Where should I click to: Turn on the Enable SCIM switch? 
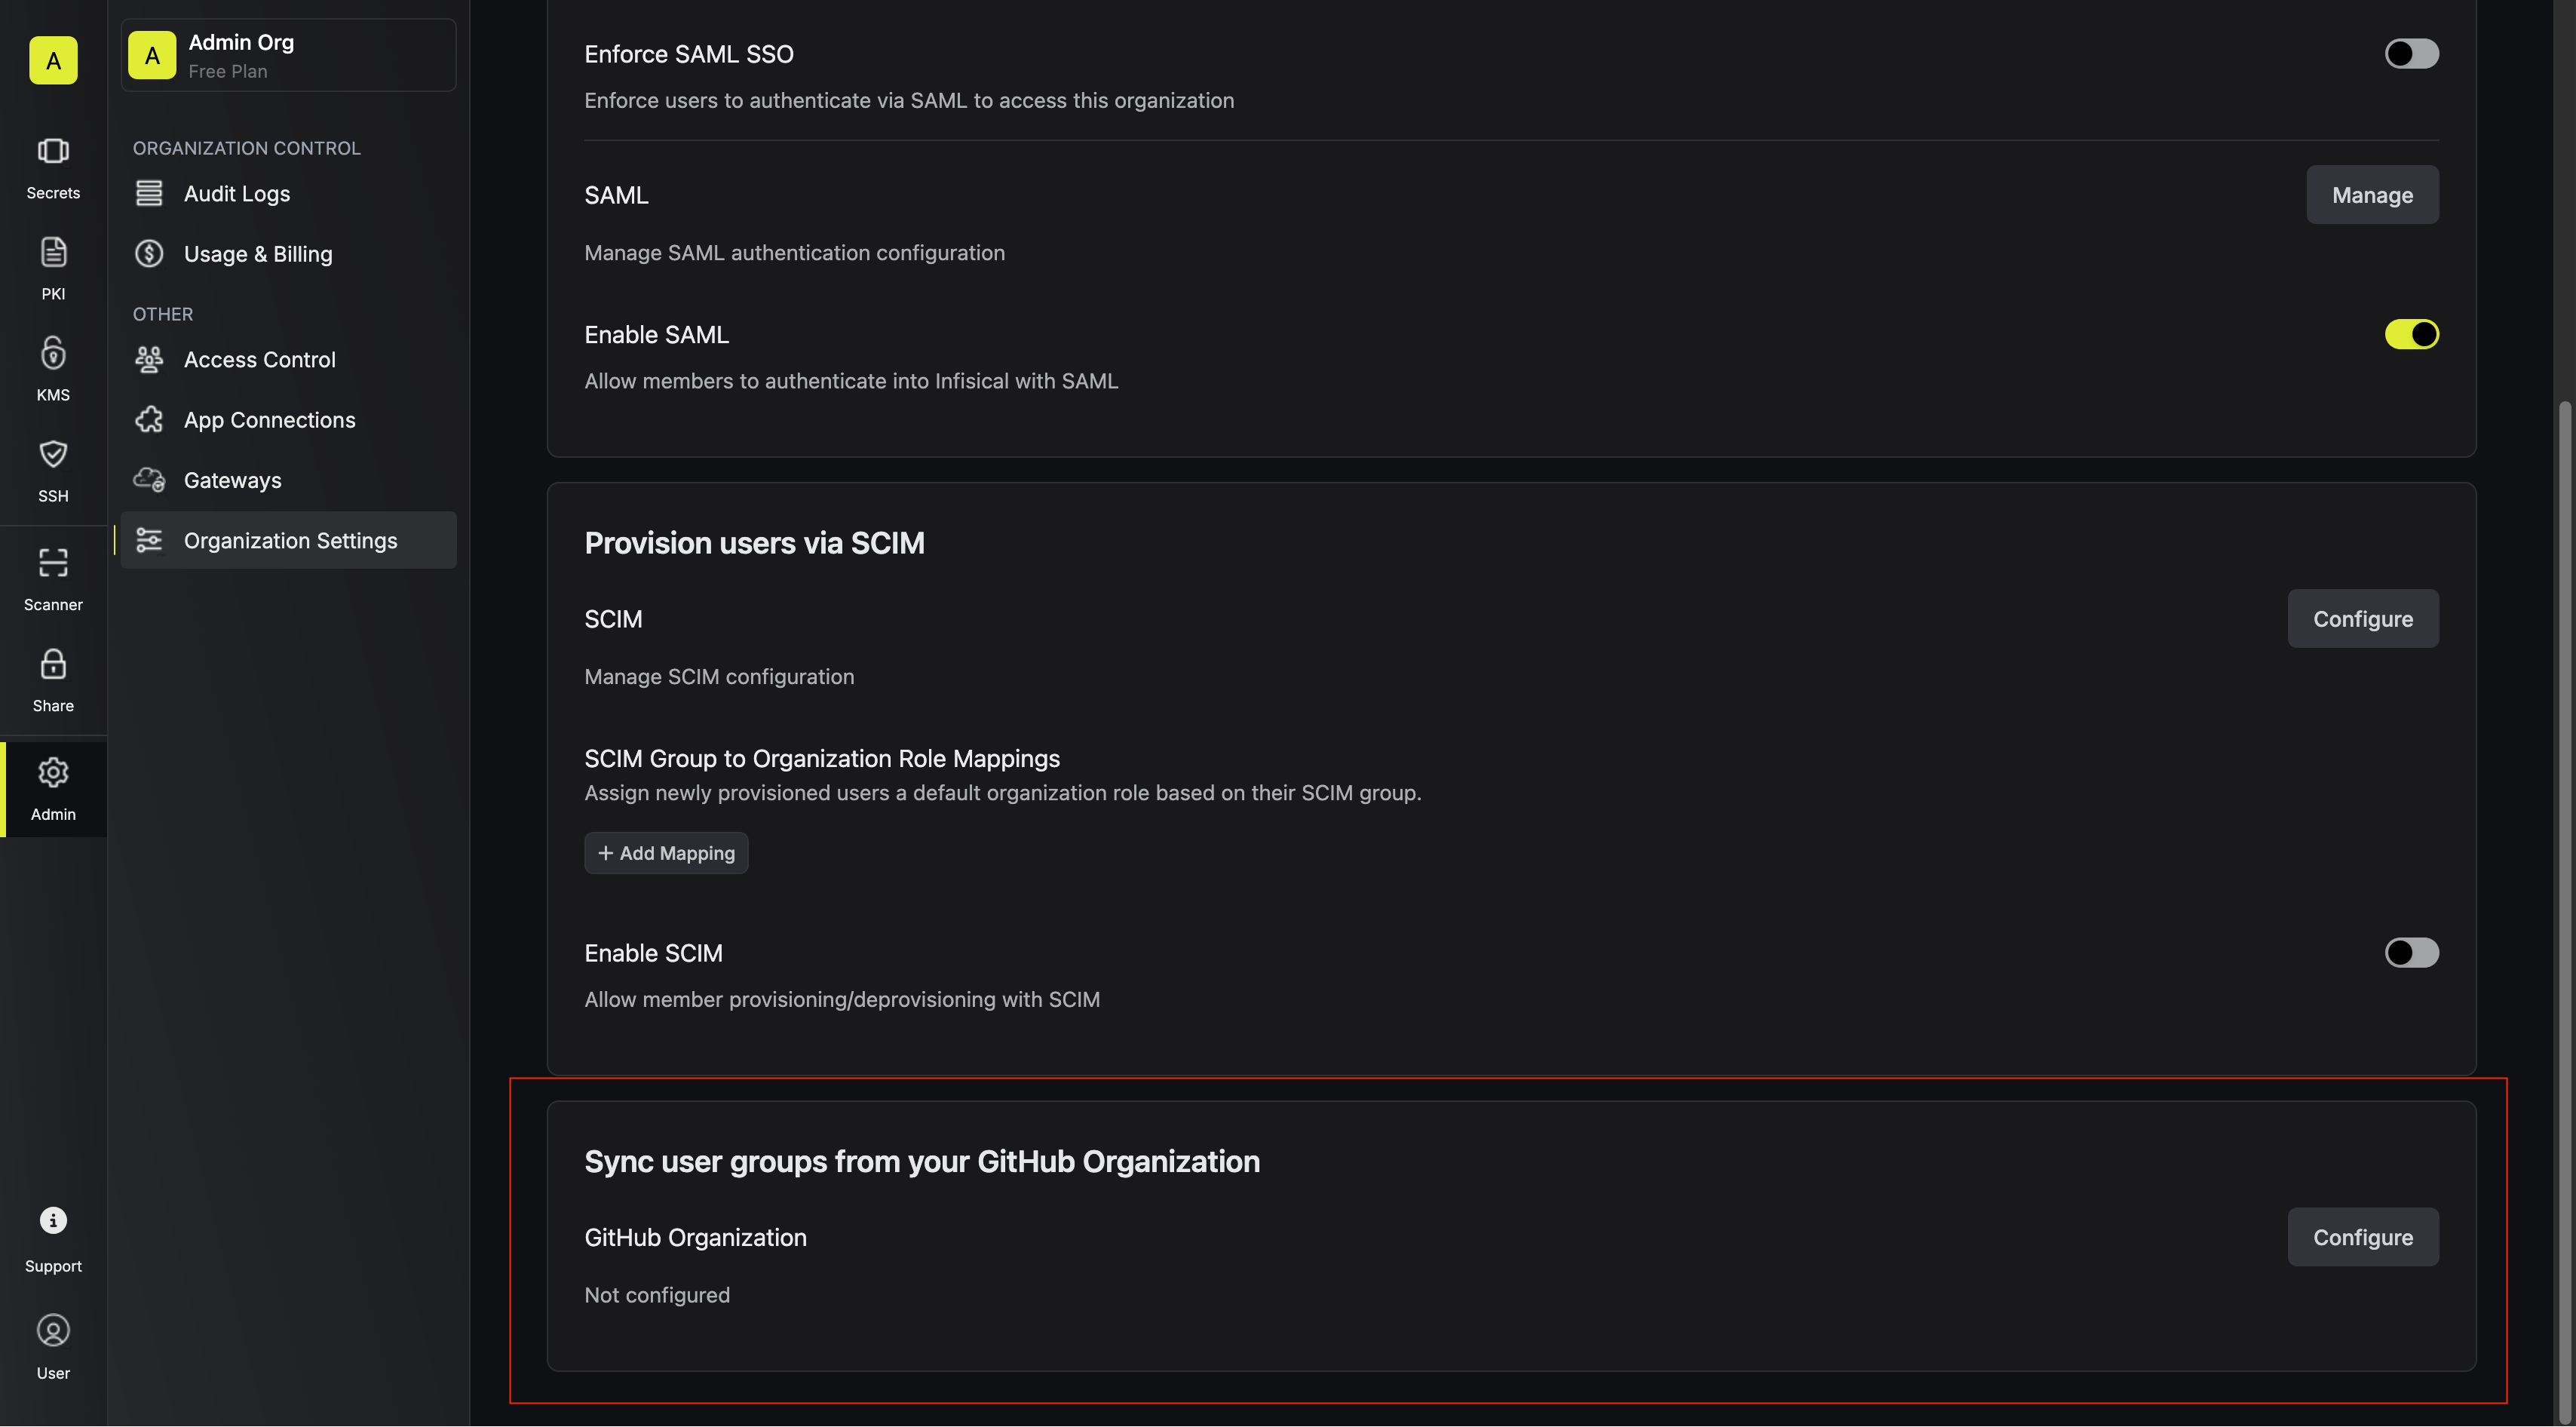pos(2411,952)
